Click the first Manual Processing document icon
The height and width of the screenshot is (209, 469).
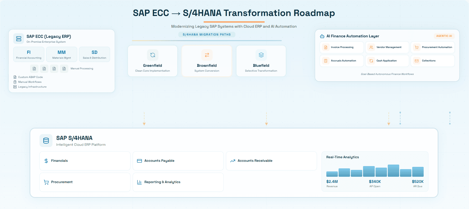click(34, 69)
